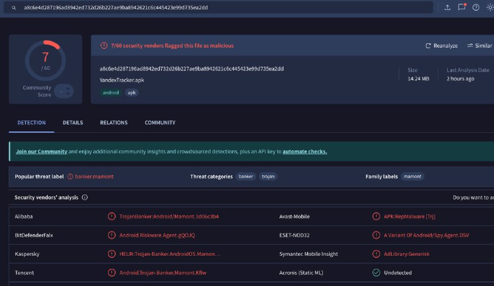Switch to the DETAILS tab
Screen dimensions: 494x286
[73, 123]
